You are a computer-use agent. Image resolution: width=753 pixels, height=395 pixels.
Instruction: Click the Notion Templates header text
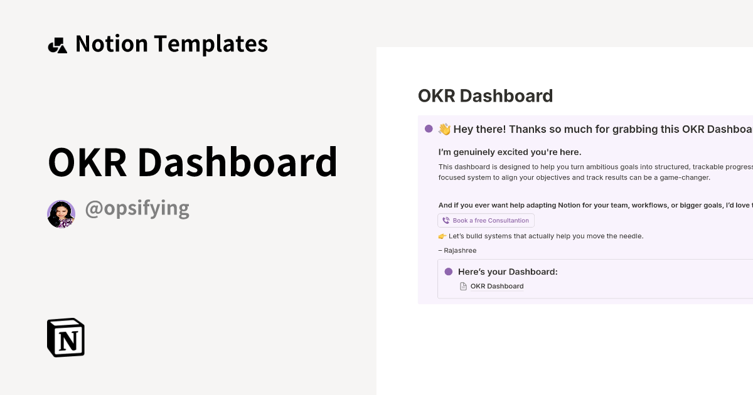pyautogui.click(x=171, y=43)
